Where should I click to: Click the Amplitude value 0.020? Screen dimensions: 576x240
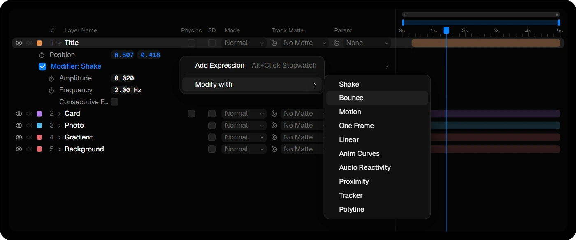pyautogui.click(x=124, y=78)
